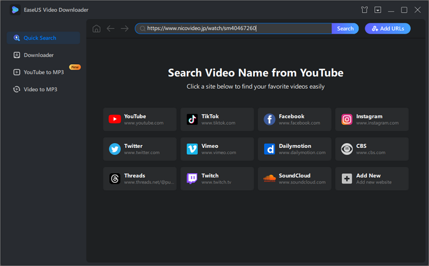Click the Add URLs button
The image size is (429, 266).
pyautogui.click(x=387, y=29)
